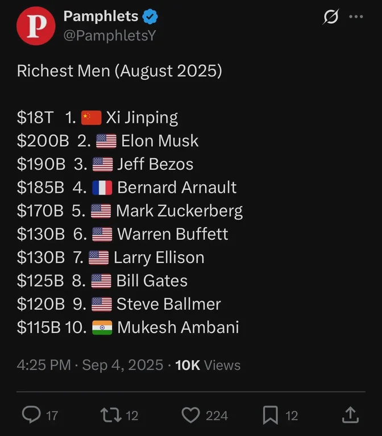382x436 pixels.
Task: Click the reply count 17
Action: [x=52, y=416]
